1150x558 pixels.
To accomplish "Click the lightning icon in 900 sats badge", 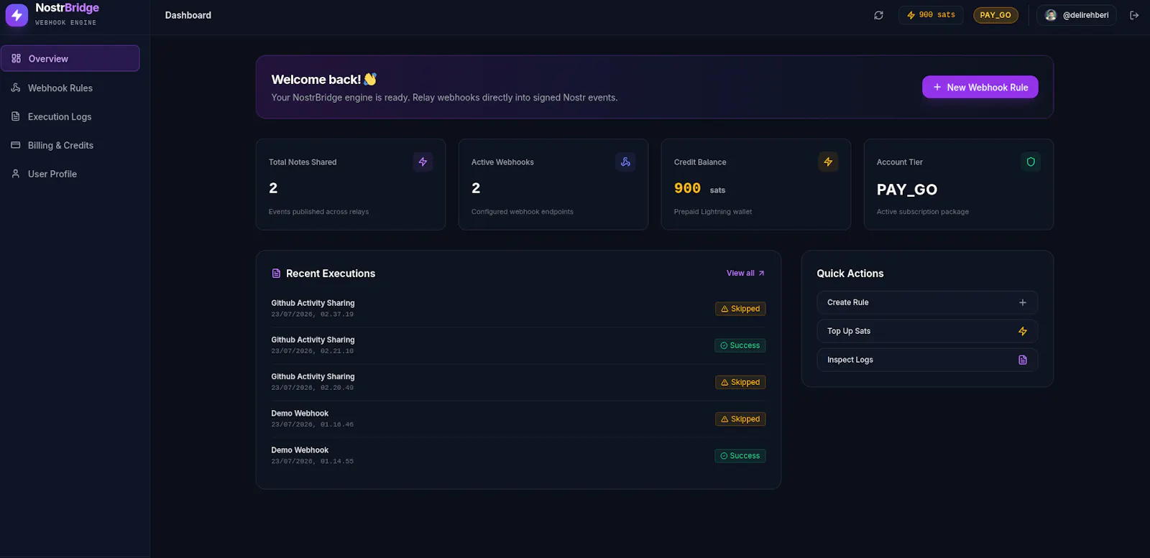I will 911,15.
